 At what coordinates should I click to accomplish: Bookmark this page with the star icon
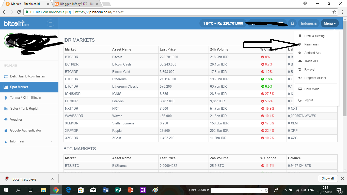[x=334, y=12]
